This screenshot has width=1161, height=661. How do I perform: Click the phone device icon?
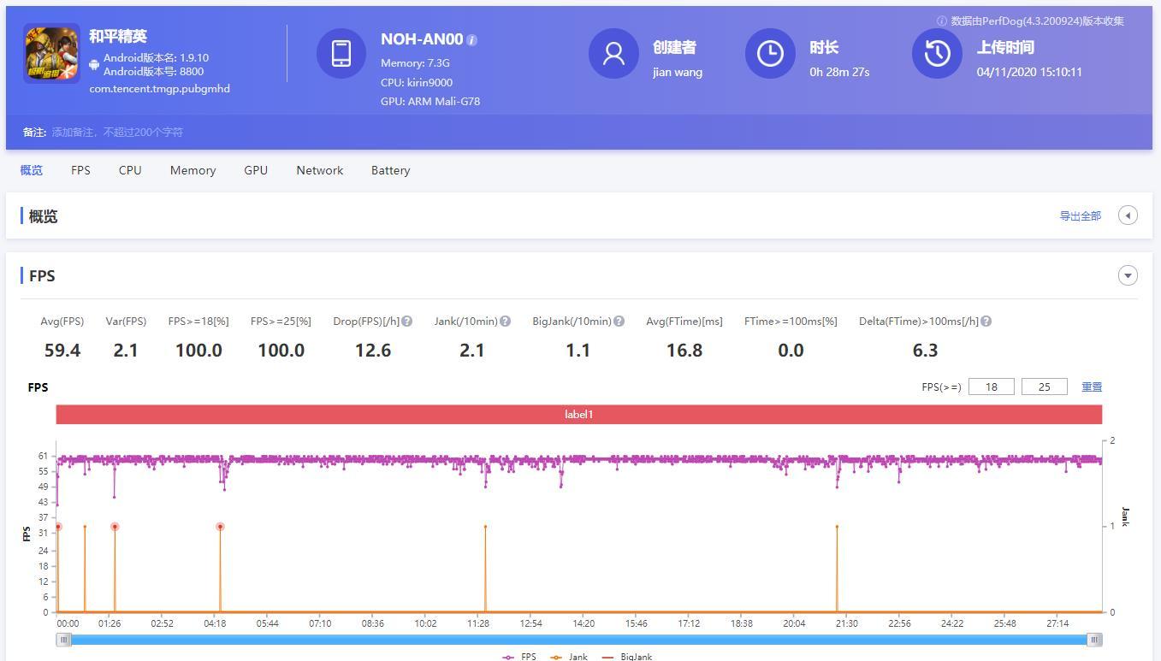coord(341,53)
